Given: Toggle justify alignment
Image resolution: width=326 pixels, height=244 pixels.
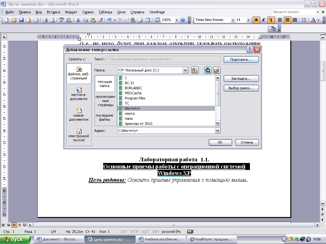Looking at the screenshot, I should coord(295,20).
